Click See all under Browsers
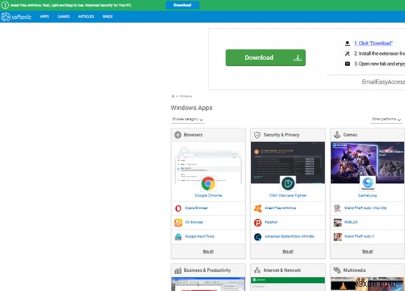 208,251
